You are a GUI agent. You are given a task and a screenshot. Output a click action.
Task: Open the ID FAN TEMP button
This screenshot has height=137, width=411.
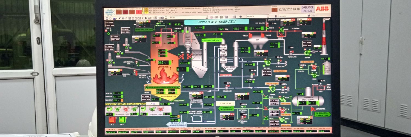coord(307,62)
